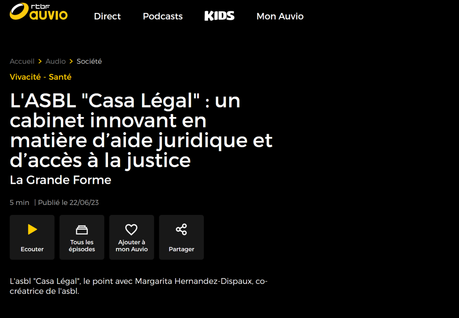The image size is (459, 318).
Task: Click the Casa Légal episode headline
Action: click(141, 131)
